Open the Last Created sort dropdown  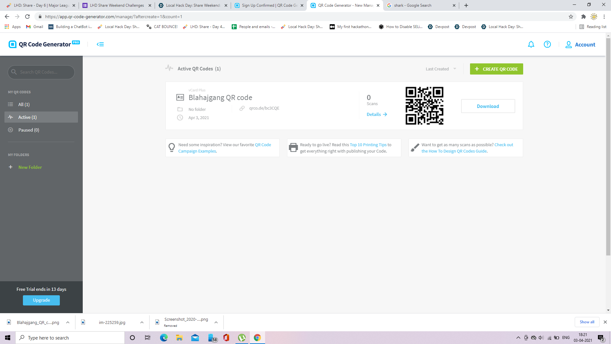click(x=441, y=69)
